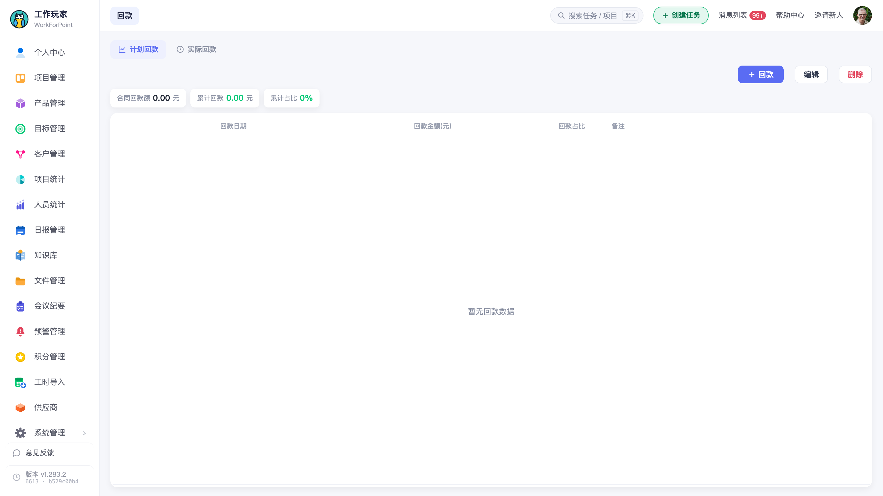Open 消息列表 with 99+ badge
Screen dimensions: 883x496
tap(742, 15)
